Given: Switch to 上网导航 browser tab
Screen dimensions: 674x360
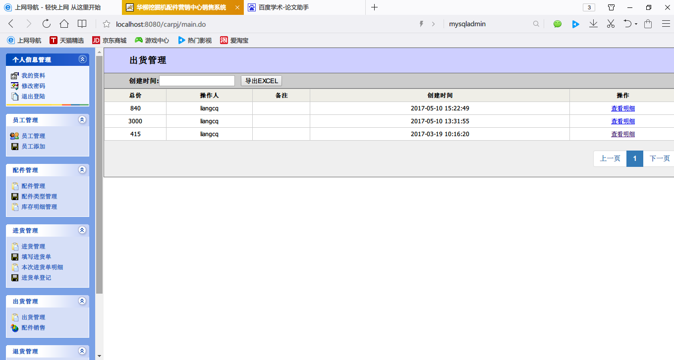Looking at the screenshot, I should (60, 7).
